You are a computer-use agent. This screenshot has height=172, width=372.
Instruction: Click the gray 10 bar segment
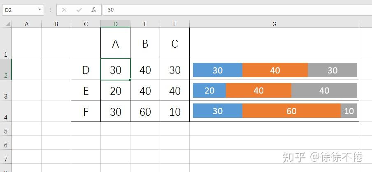(349, 111)
